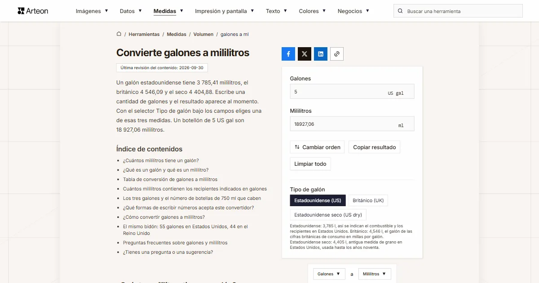Open the Medidas menu

168,11
